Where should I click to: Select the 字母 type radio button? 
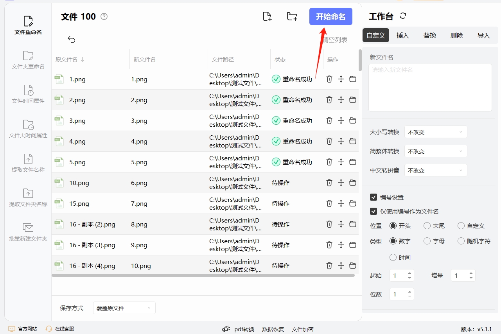(427, 241)
